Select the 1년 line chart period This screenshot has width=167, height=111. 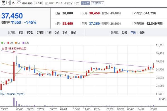click(x=49, y=33)
